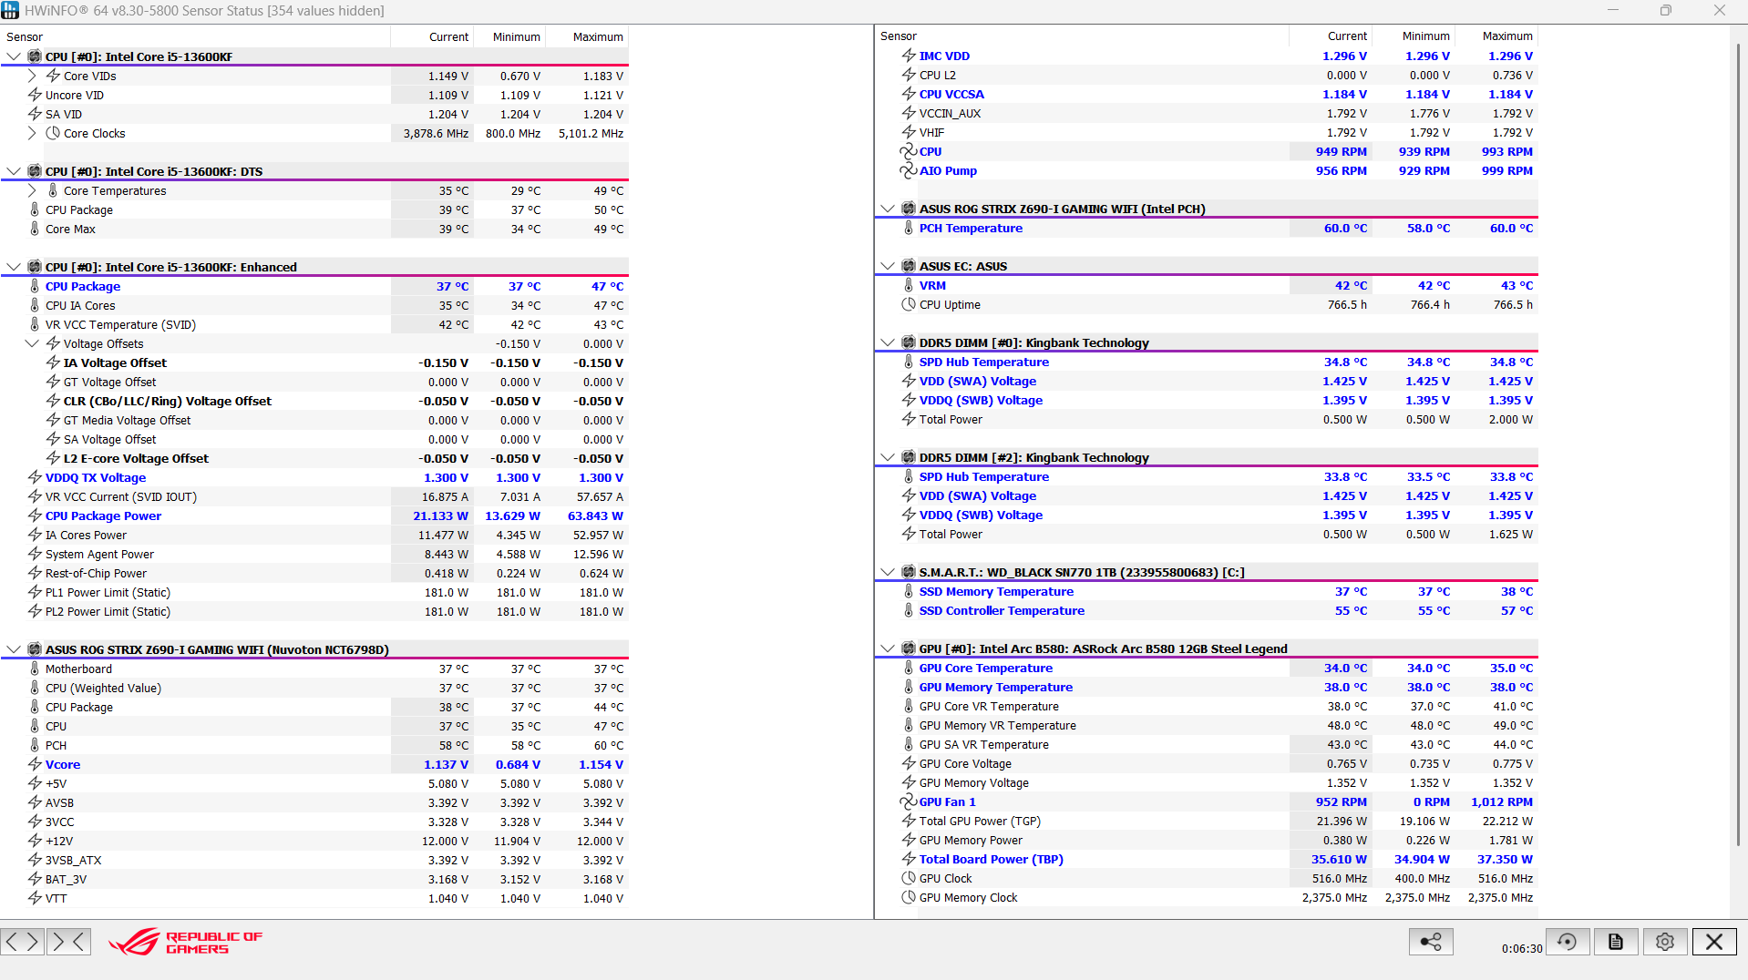Click the right panel vertical scrollbar

[1739, 444]
